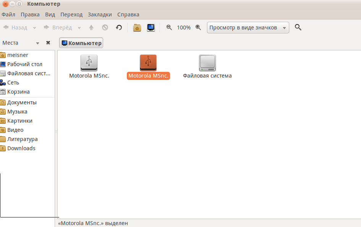Image resolution: width=361 pixels, height=227 pixels.
Task: Open the Закладки menu
Action: coord(100,15)
